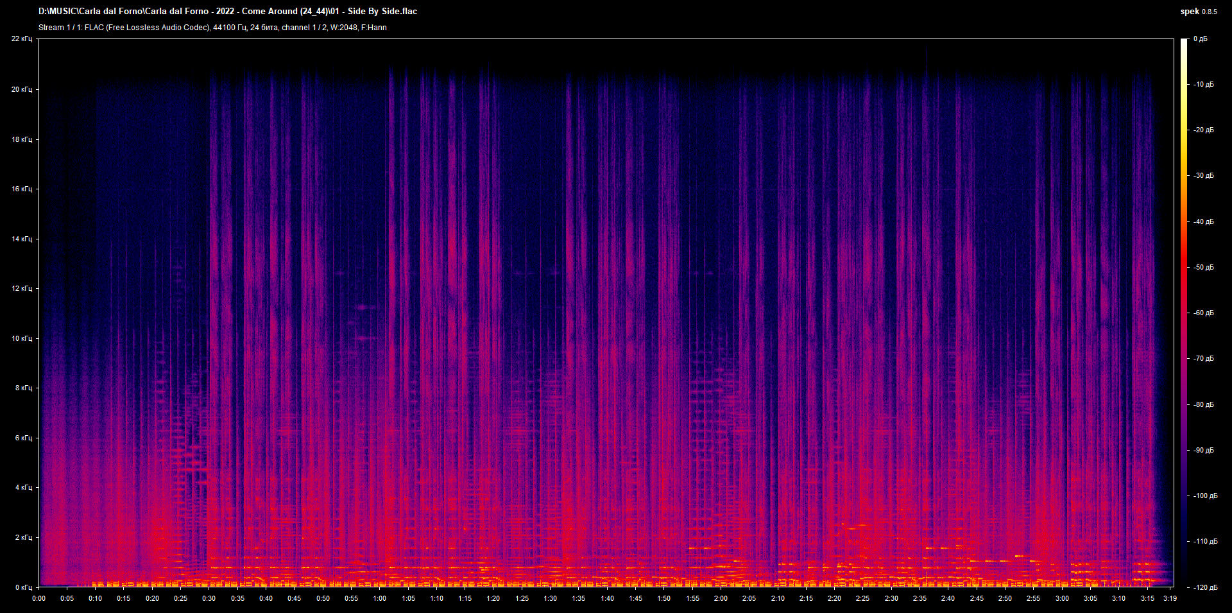The width and height of the screenshot is (1232, 613).
Task: Click the '0 кГц' frequency axis label
Action: (x=24, y=587)
